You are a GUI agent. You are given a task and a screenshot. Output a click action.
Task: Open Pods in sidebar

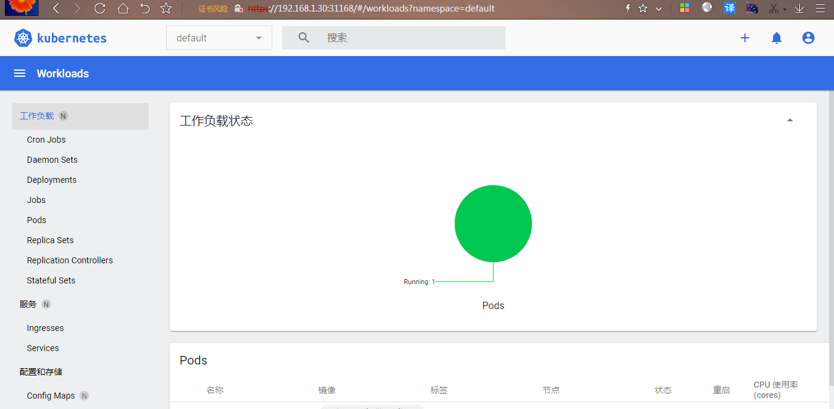37,220
